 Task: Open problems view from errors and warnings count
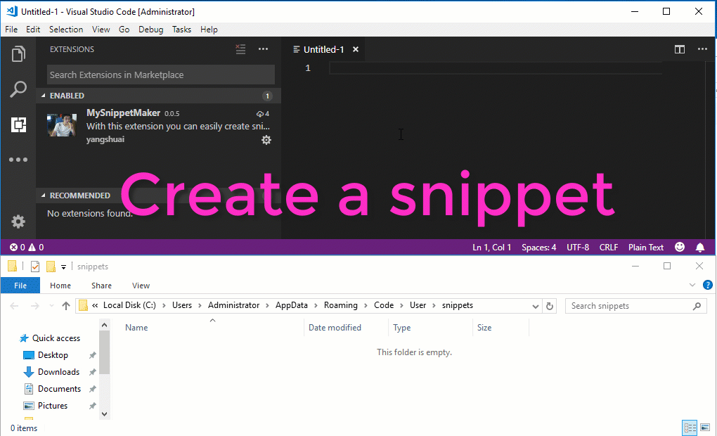pos(27,248)
